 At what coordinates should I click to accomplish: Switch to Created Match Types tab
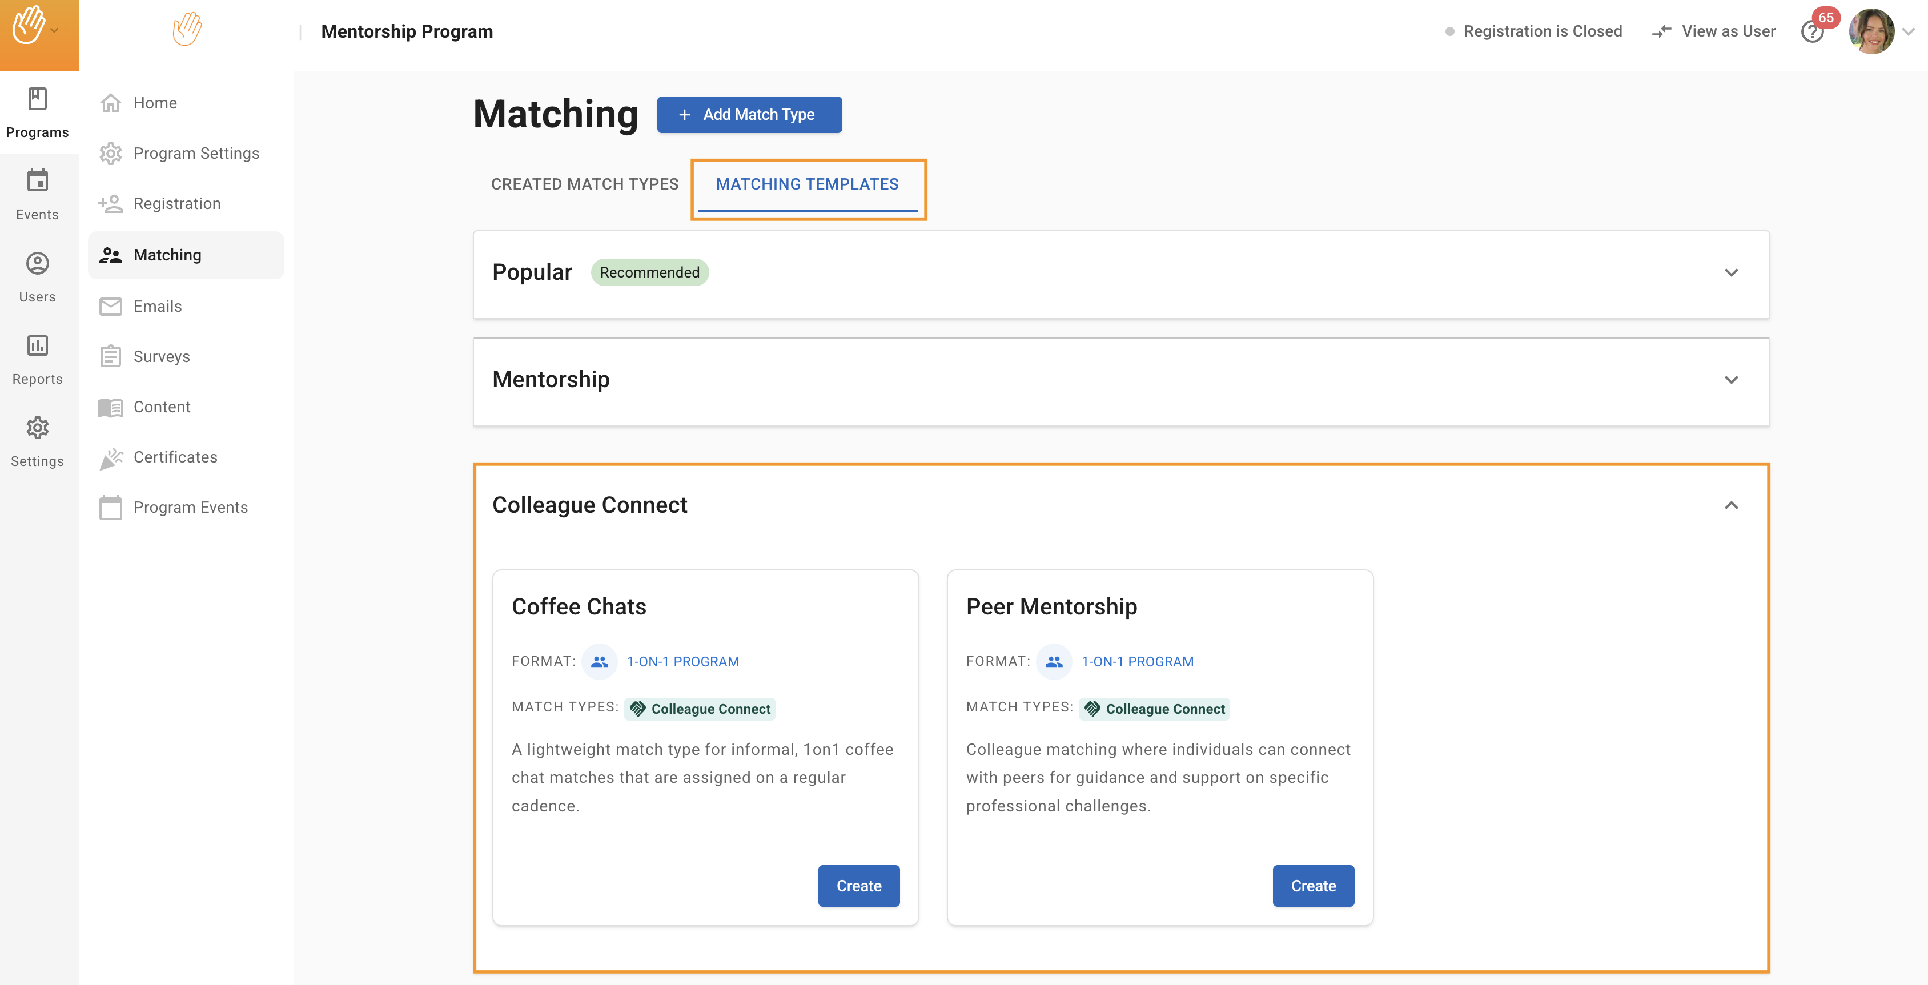click(x=585, y=184)
